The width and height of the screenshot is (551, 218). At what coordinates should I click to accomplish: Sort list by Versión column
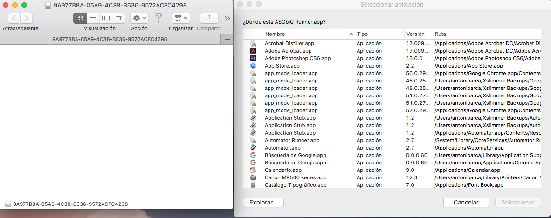coord(419,34)
